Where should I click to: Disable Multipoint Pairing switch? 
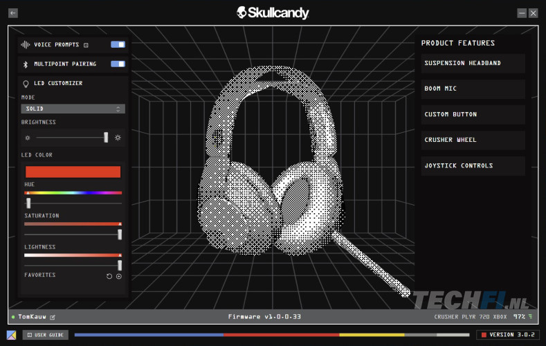(118, 64)
